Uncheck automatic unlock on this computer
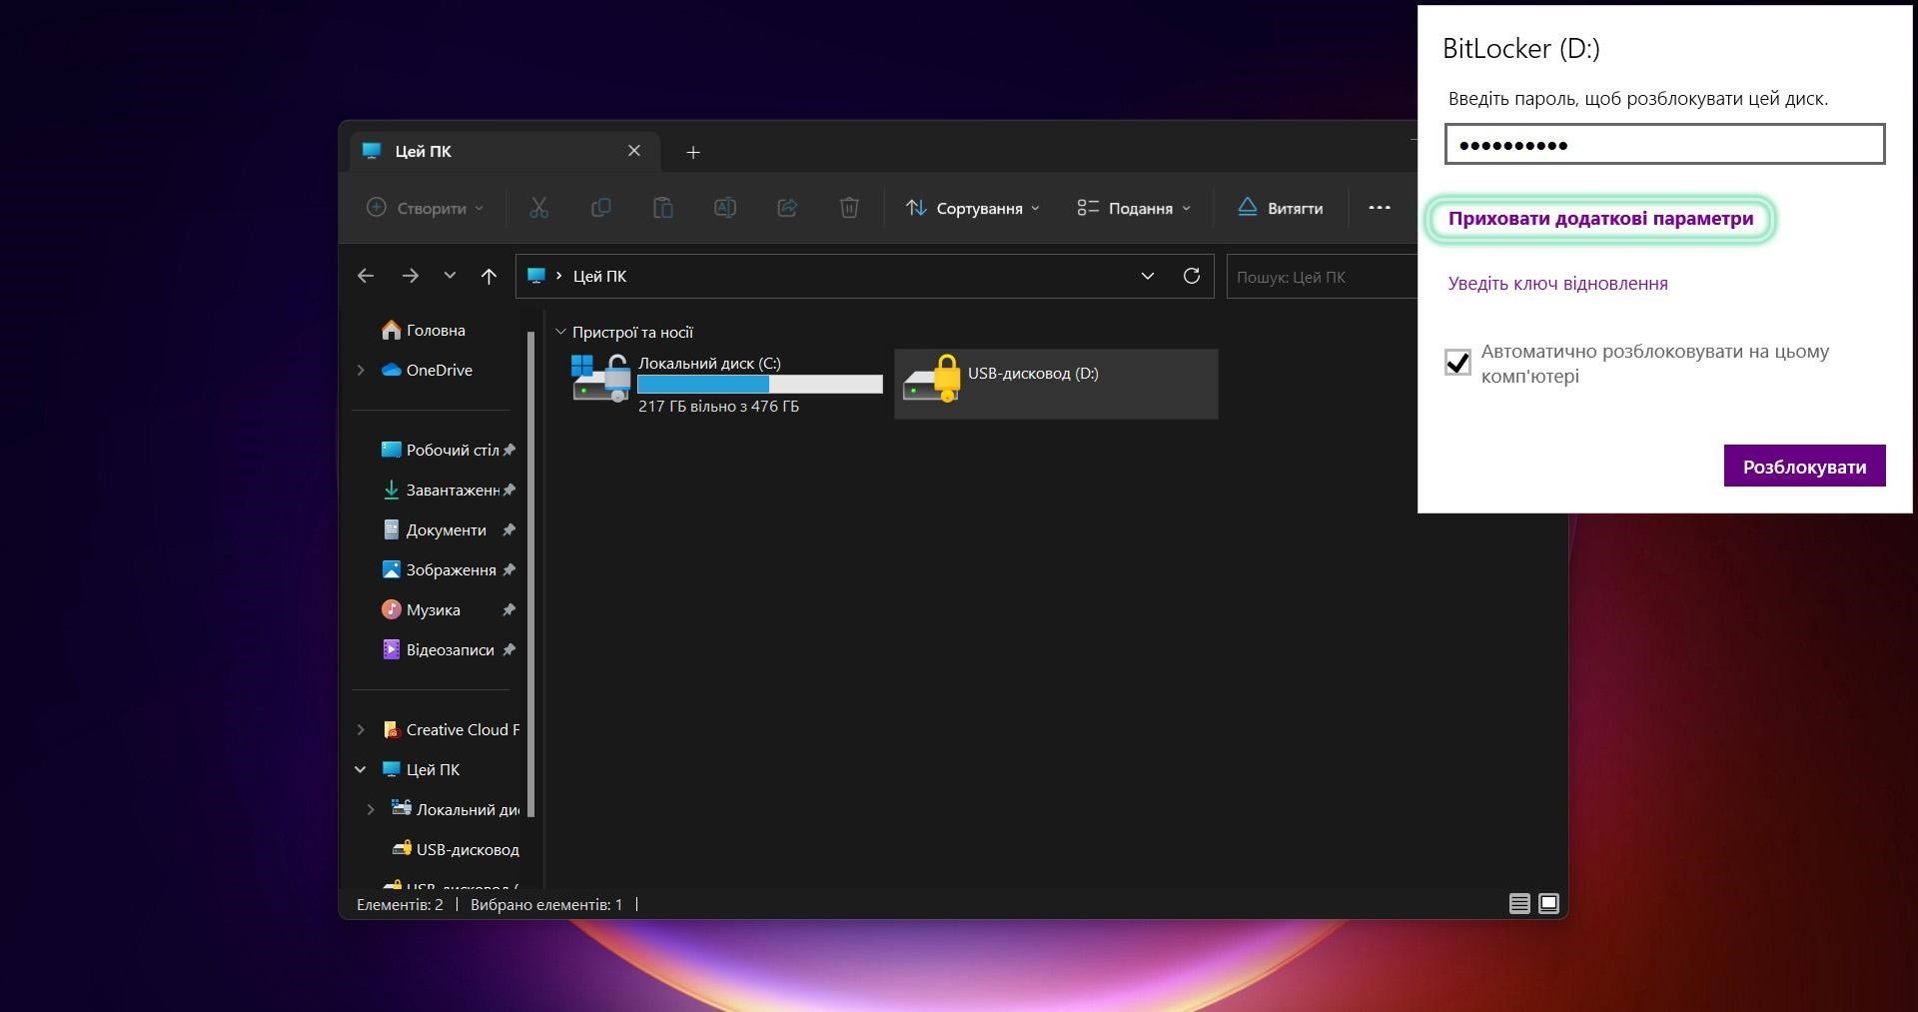 [x=1457, y=363]
